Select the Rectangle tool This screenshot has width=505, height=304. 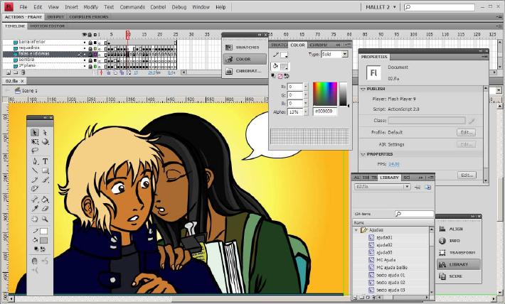coord(45,170)
